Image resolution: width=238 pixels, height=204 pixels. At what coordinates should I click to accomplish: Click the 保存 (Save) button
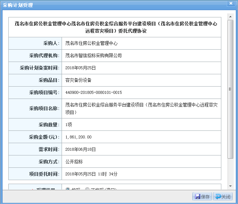(x=202, y=197)
